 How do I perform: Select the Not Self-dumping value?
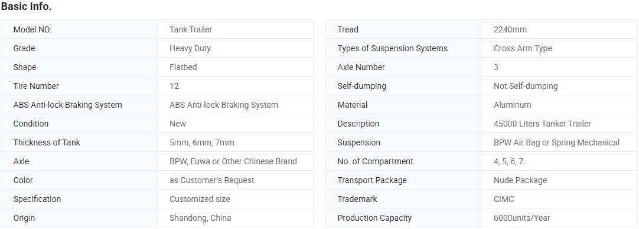pos(526,86)
